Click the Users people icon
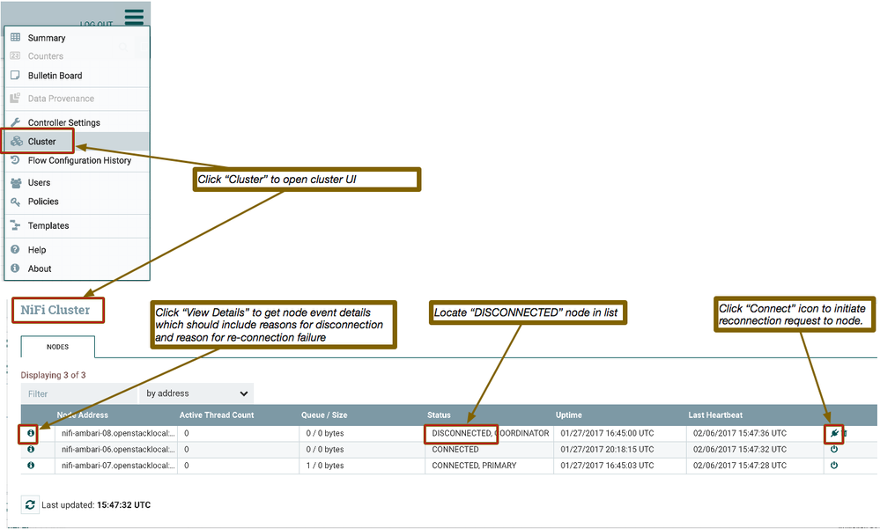Viewport: 880px width, 529px height. tap(16, 182)
